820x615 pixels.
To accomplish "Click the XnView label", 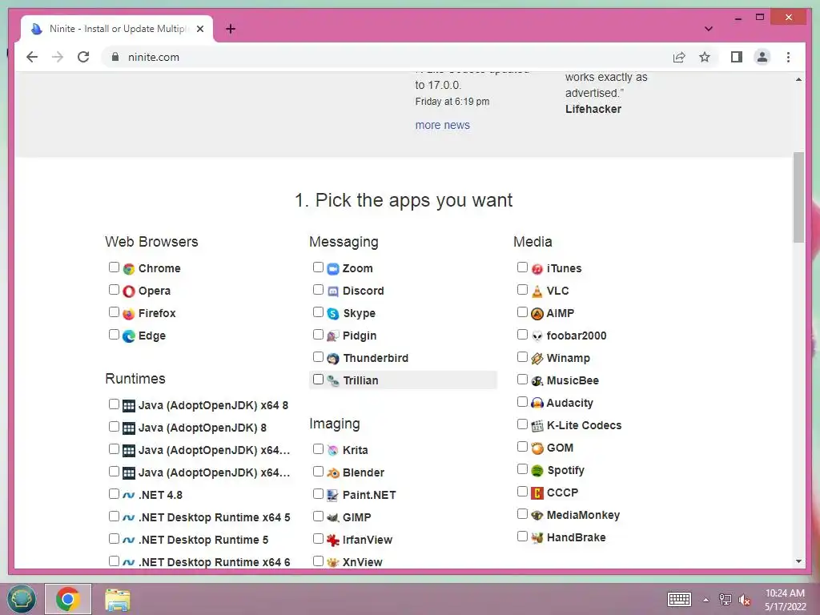I will point(363,562).
